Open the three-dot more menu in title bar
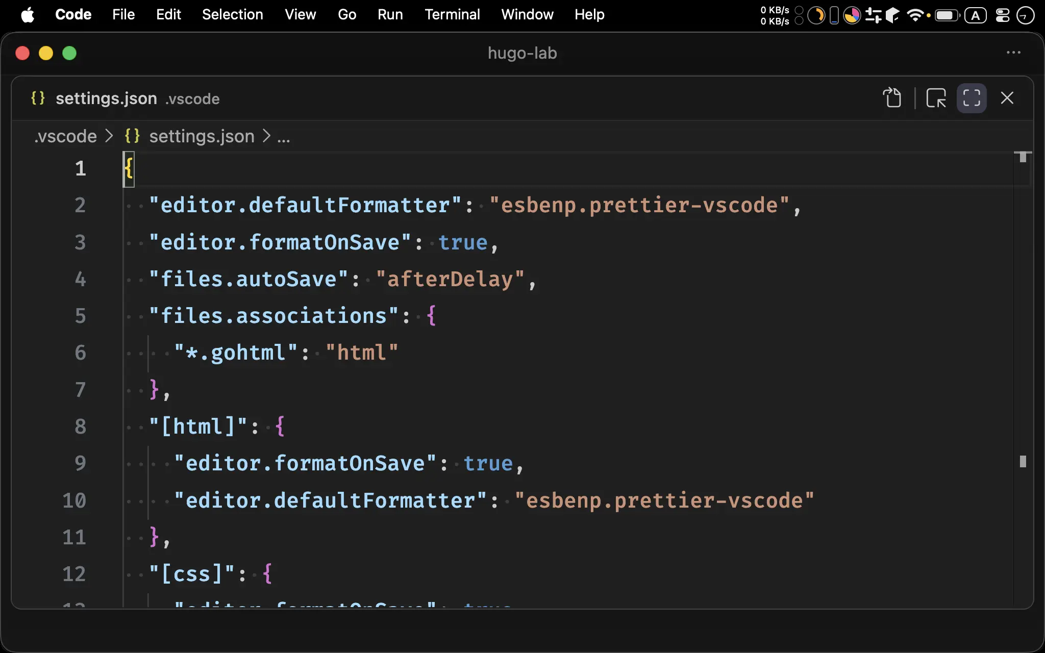This screenshot has height=653, width=1045. pos(1013,53)
